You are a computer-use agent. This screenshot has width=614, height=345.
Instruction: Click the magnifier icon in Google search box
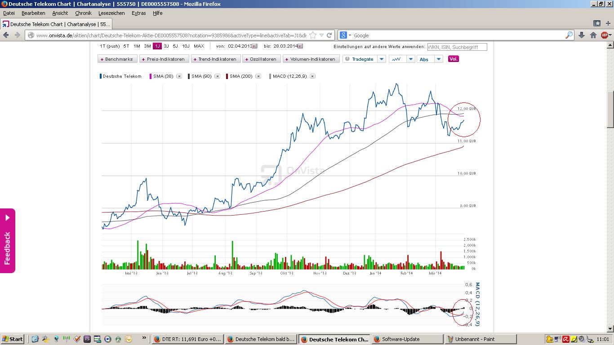point(569,35)
